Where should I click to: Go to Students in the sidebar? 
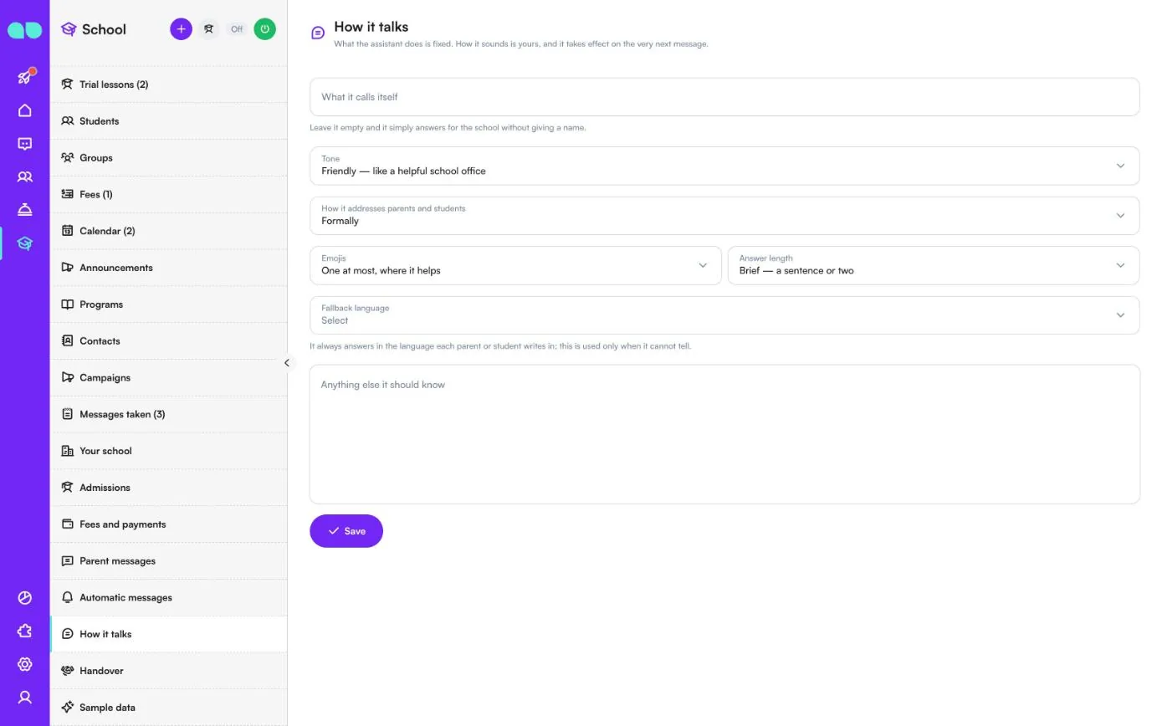[168, 121]
